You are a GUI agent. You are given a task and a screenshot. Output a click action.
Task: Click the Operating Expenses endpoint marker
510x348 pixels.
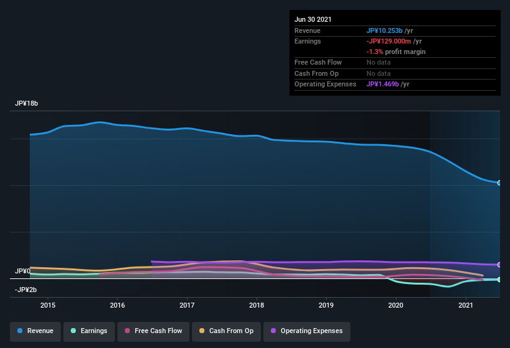coord(499,265)
